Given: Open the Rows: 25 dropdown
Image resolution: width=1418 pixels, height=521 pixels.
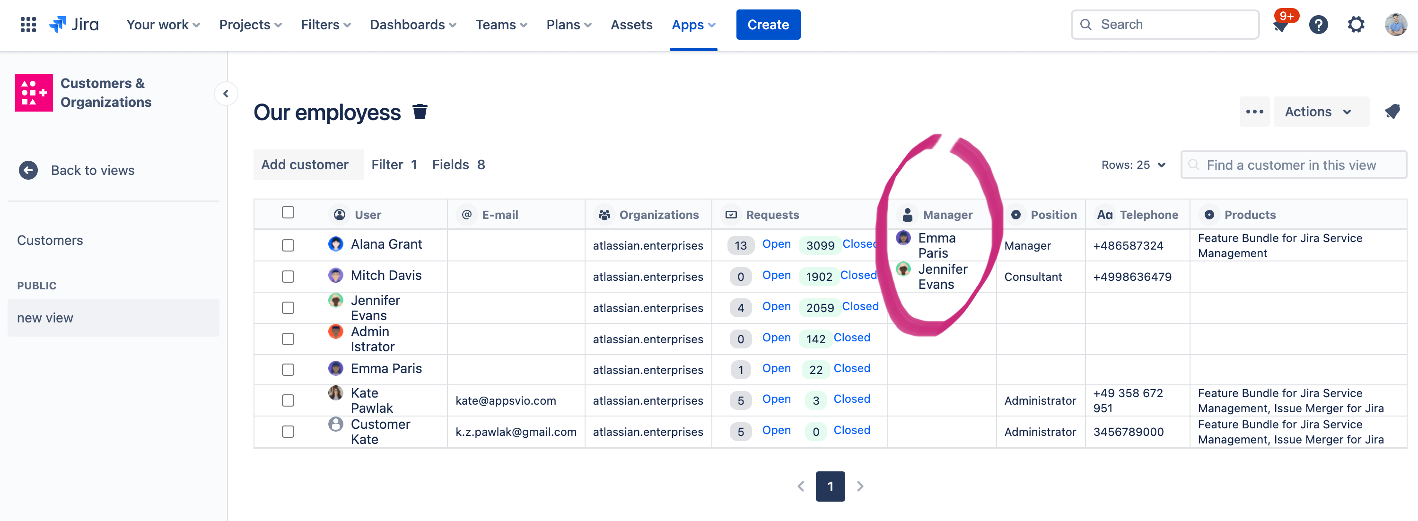Looking at the screenshot, I should [x=1133, y=165].
